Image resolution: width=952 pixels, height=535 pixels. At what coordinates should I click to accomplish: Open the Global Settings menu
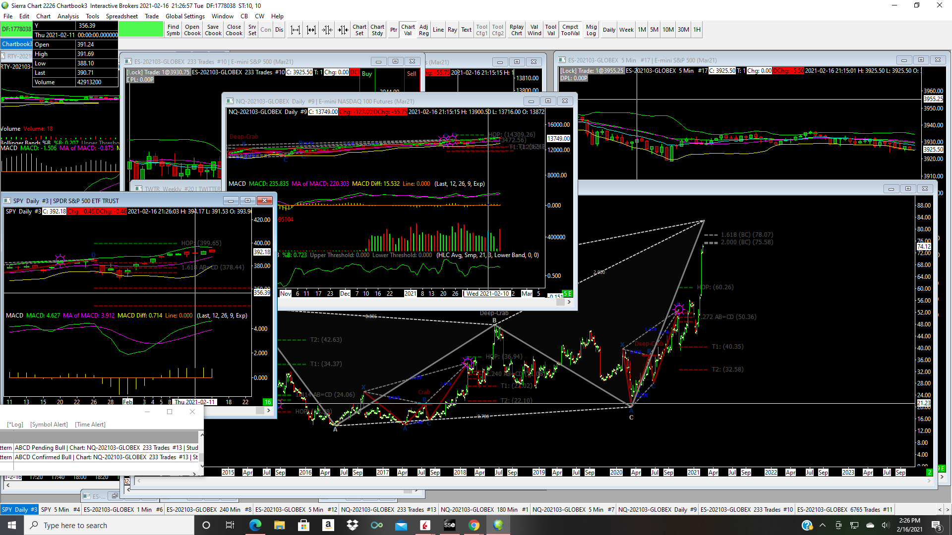(x=184, y=16)
